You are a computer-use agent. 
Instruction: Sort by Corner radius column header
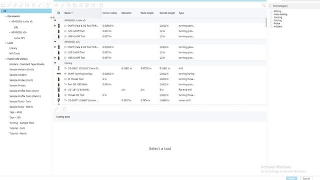(109, 13)
